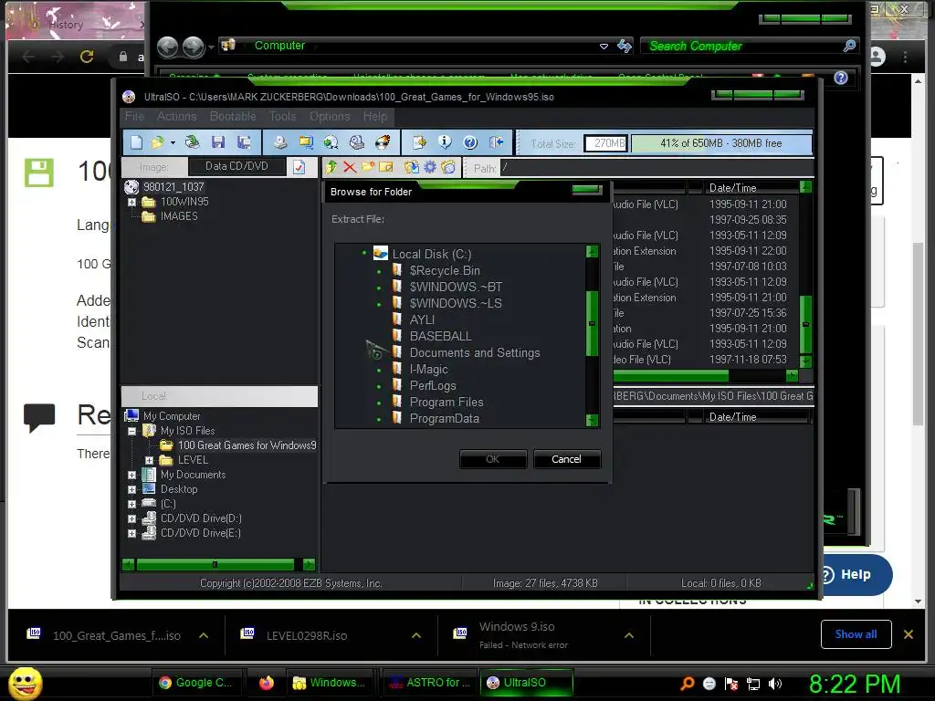935x701 pixels.
Task: Select Program Files in Browse dialog
Action: 446,403
